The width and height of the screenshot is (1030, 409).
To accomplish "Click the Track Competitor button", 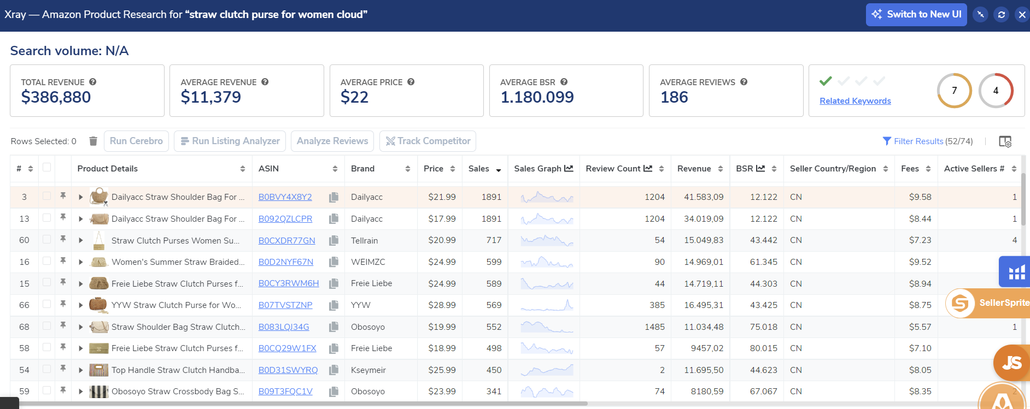I will click(x=428, y=141).
